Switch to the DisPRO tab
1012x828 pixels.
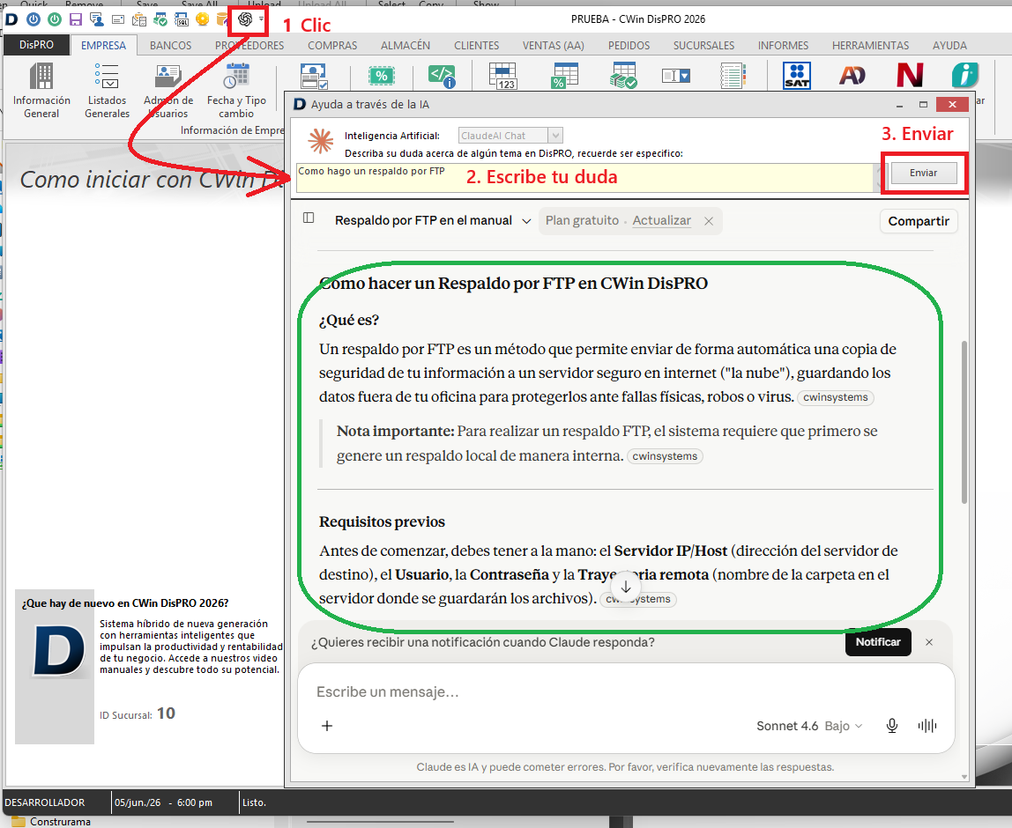(x=36, y=45)
